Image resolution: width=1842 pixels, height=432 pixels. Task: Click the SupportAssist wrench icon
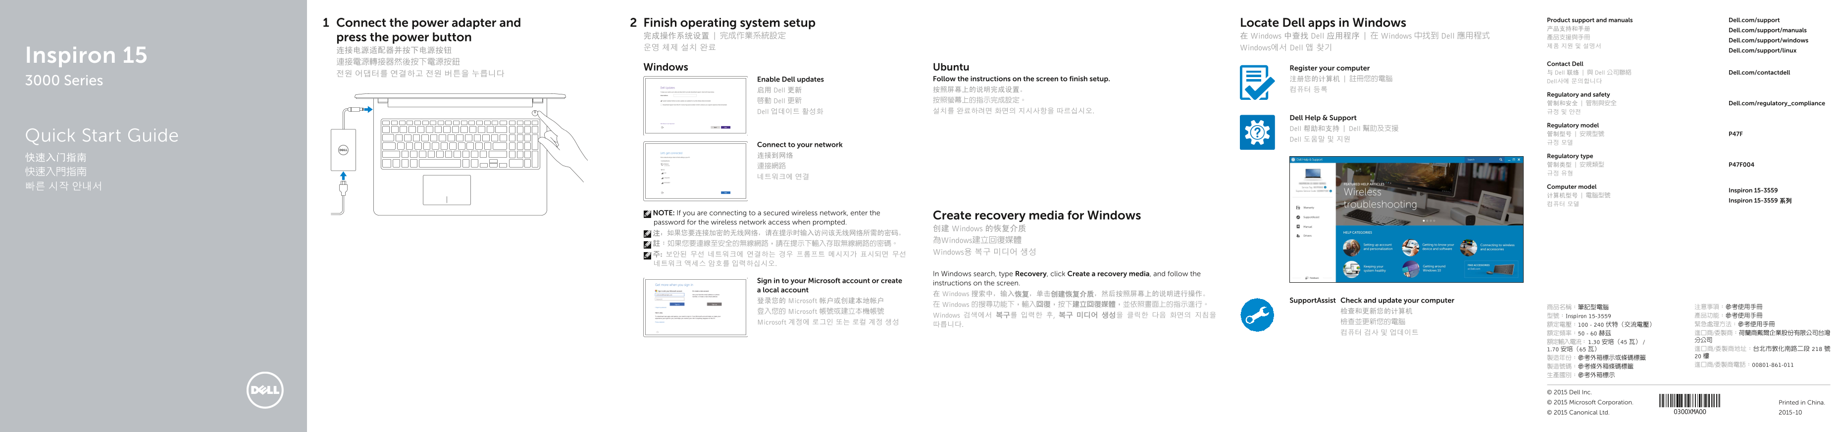[x=1257, y=315]
